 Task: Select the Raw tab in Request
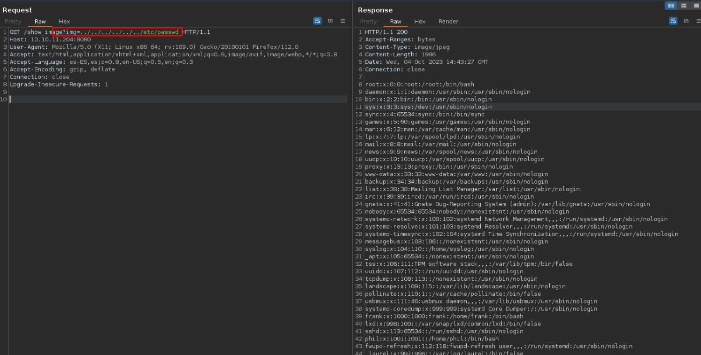pyautogui.click(x=40, y=22)
